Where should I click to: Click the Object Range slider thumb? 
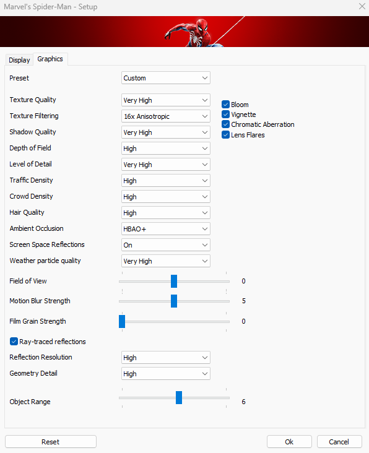pyautogui.click(x=179, y=398)
